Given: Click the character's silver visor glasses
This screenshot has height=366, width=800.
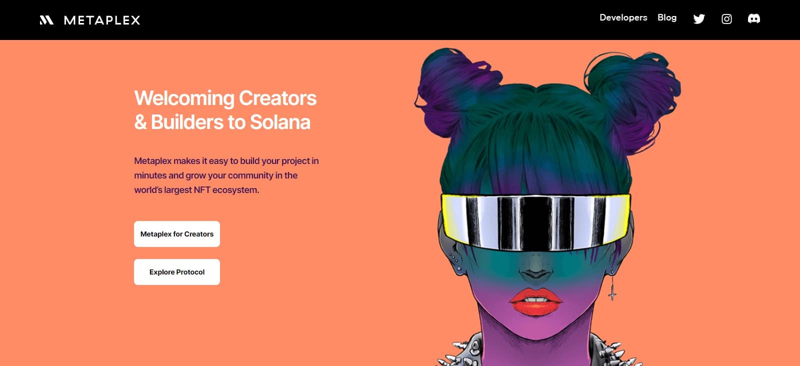Looking at the screenshot, I should point(536,220).
